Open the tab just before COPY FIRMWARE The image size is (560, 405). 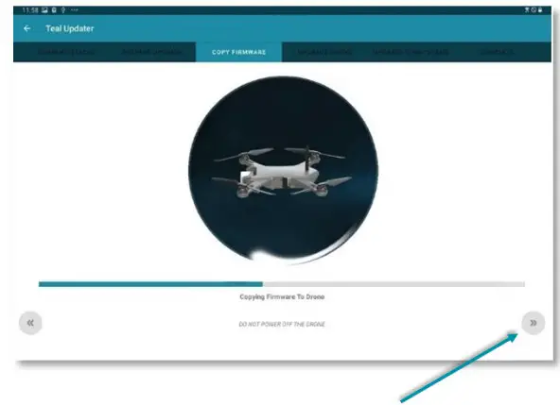point(151,52)
